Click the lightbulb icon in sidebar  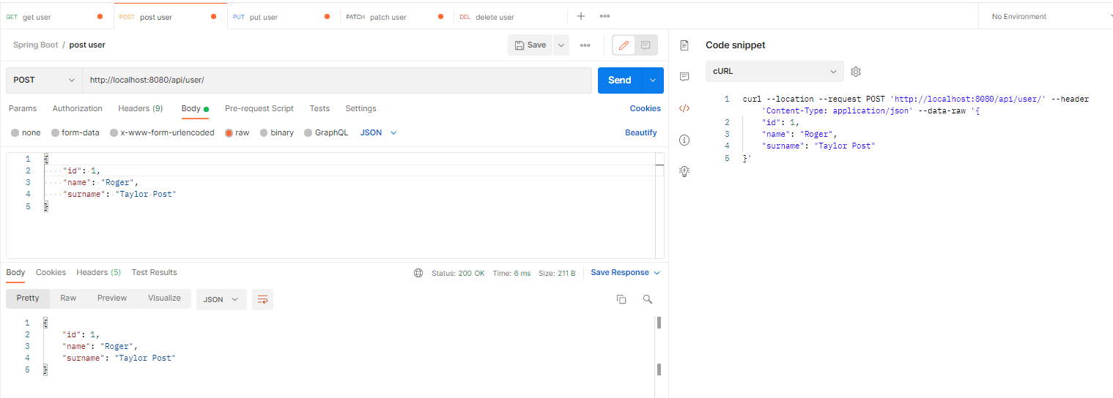coord(684,171)
